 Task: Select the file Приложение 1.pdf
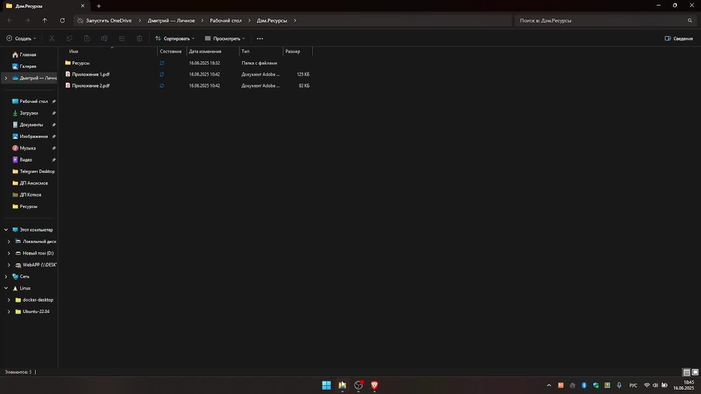[x=90, y=74]
